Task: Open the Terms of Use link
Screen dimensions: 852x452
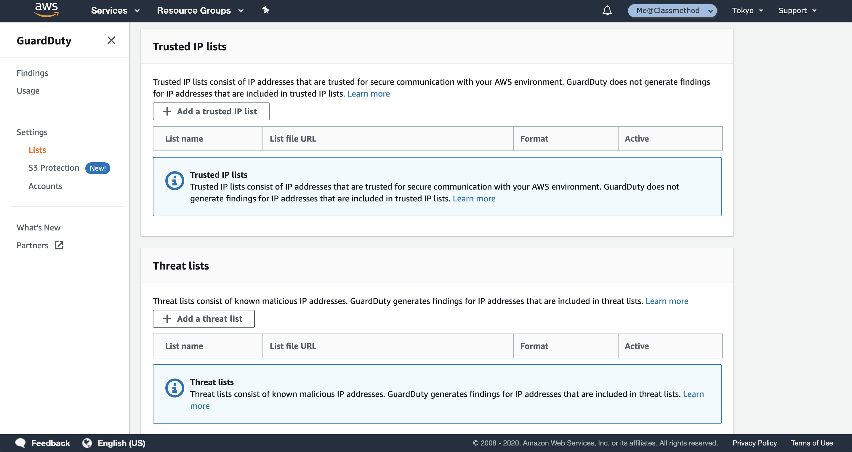Action: point(812,443)
